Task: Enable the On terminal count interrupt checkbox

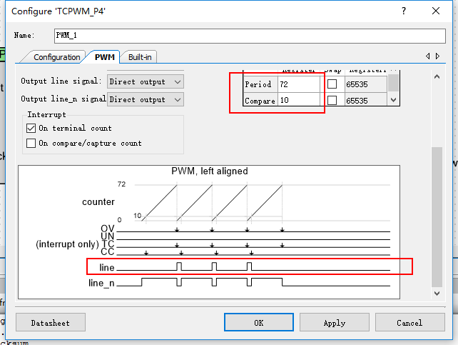Action: [31, 129]
